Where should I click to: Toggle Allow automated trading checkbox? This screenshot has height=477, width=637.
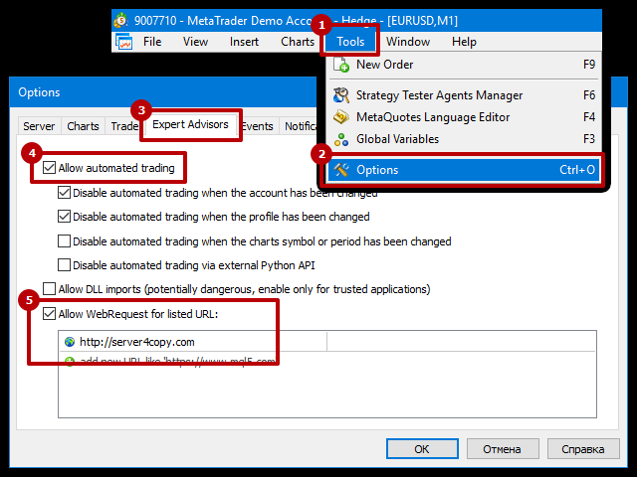[x=49, y=168]
